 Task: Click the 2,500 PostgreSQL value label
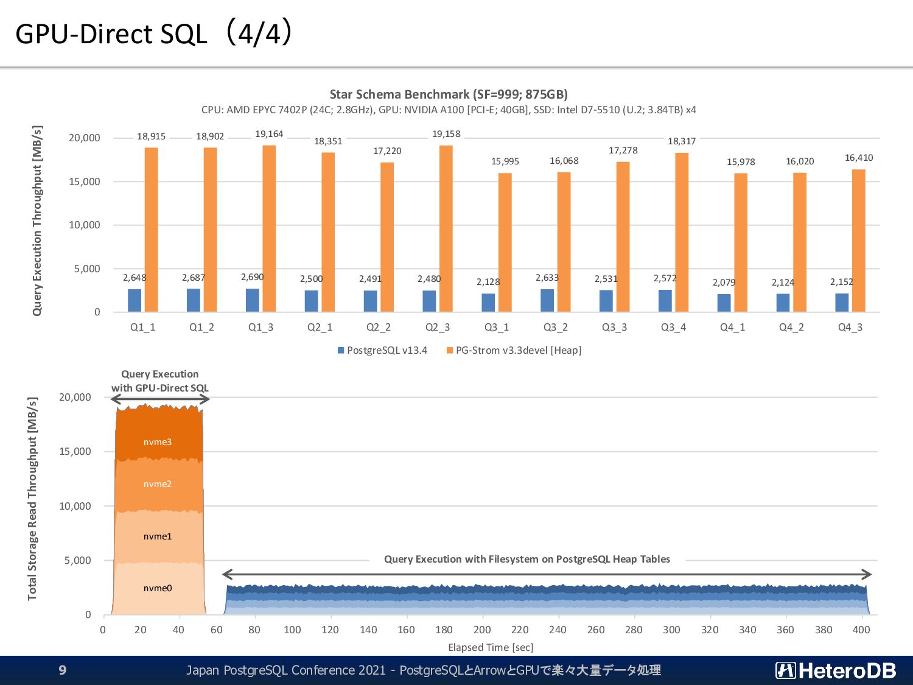[311, 279]
